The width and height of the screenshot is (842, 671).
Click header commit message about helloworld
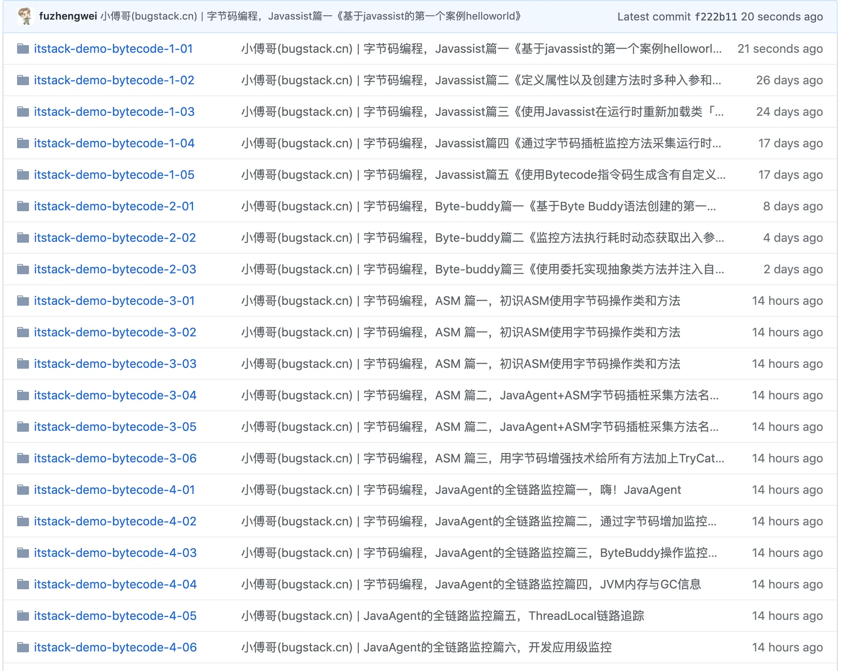(311, 16)
